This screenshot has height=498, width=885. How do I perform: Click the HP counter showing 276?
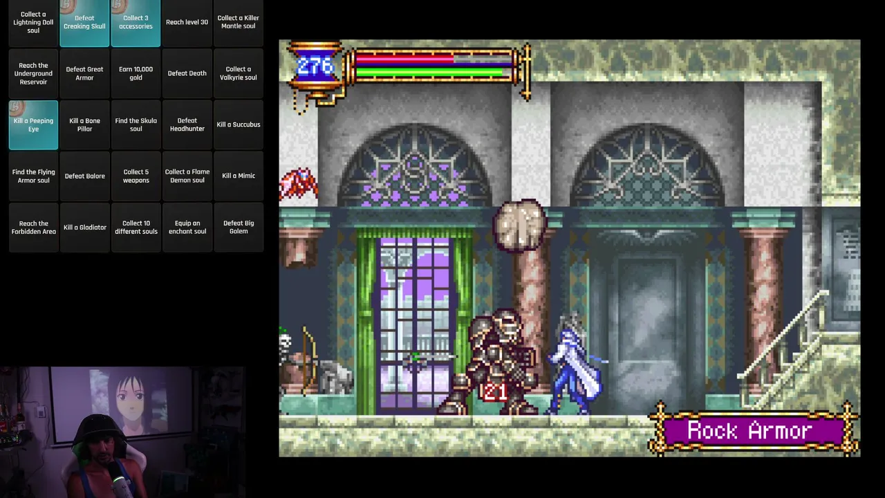coord(315,66)
